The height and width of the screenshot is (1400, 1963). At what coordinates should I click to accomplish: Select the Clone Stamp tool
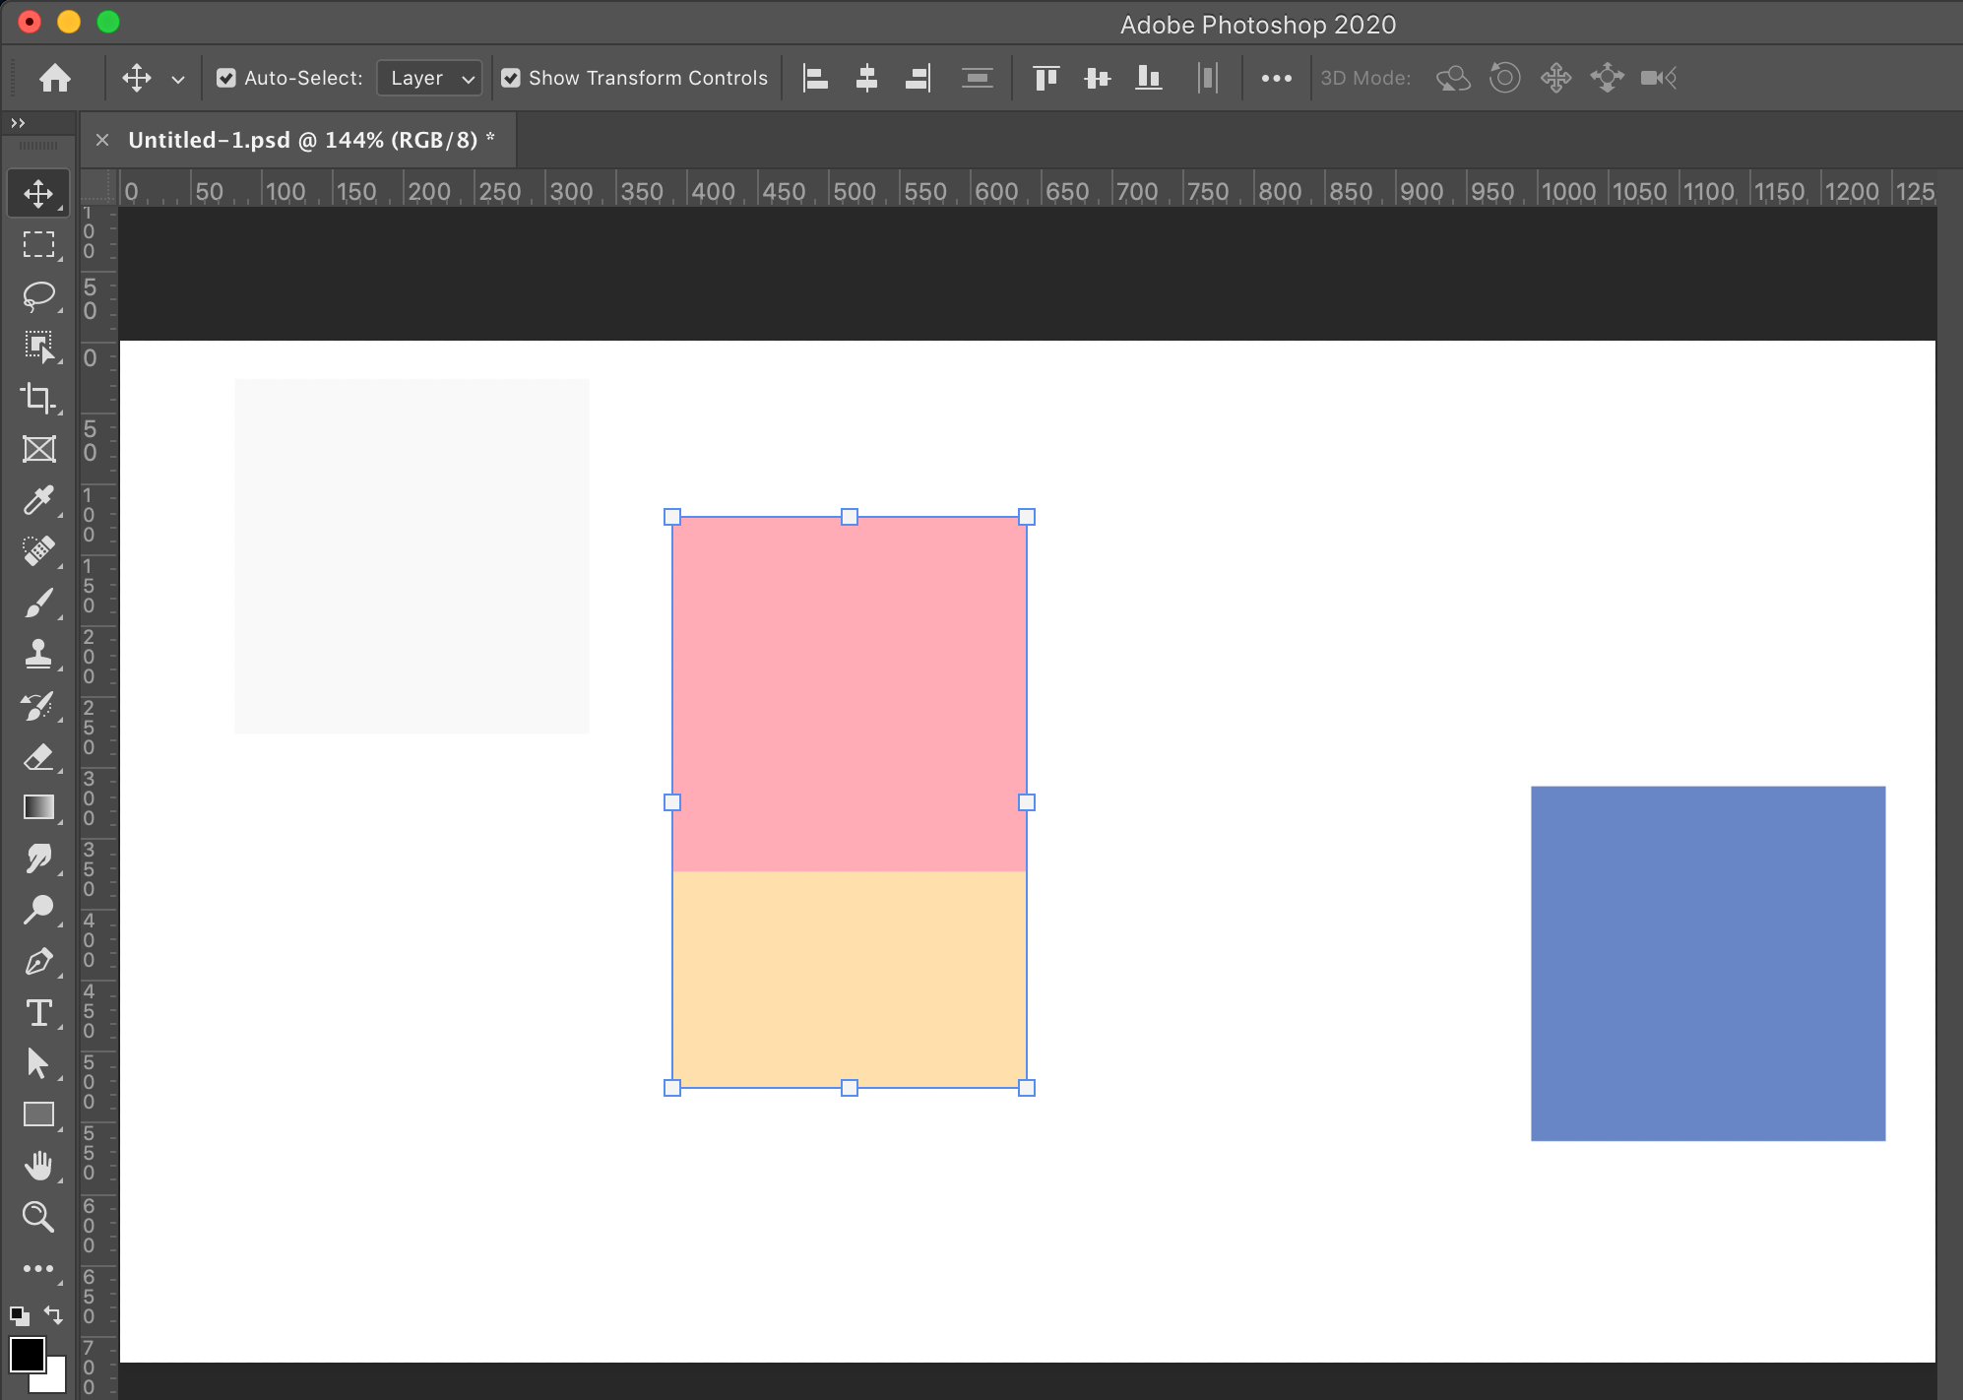click(38, 654)
